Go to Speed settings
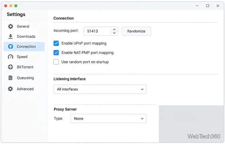 click(22, 57)
